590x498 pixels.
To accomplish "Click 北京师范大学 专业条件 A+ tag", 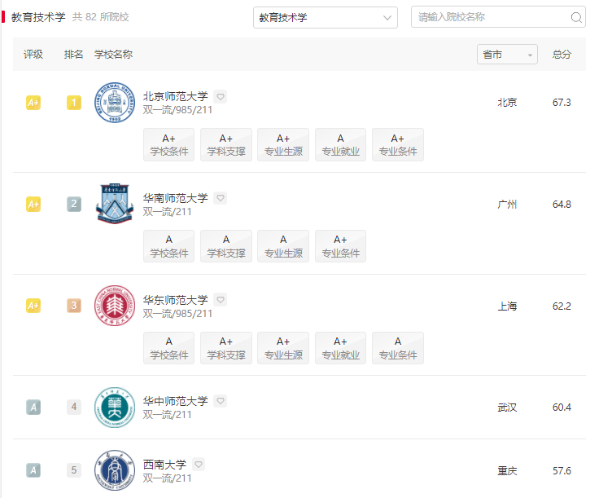I will coord(398,145).
